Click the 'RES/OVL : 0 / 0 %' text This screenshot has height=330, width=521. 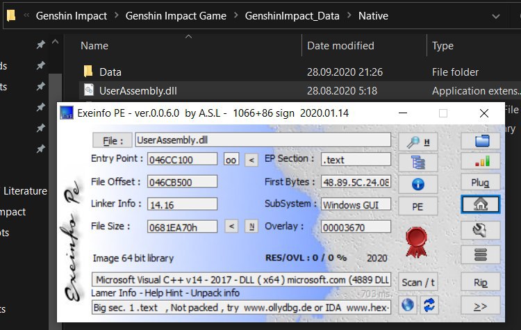[x=306, y=258]
